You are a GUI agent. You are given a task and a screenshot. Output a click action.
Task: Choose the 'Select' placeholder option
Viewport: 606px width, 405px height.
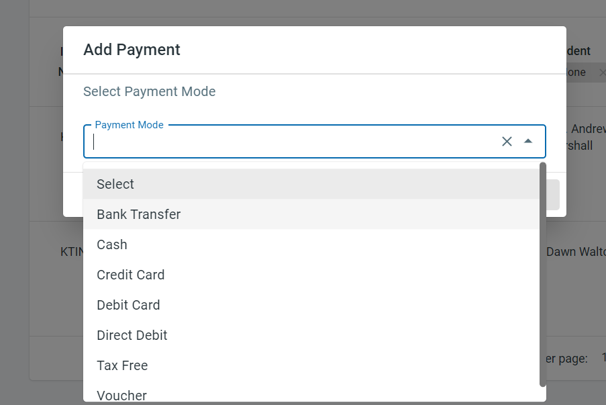tap(115, 184)
